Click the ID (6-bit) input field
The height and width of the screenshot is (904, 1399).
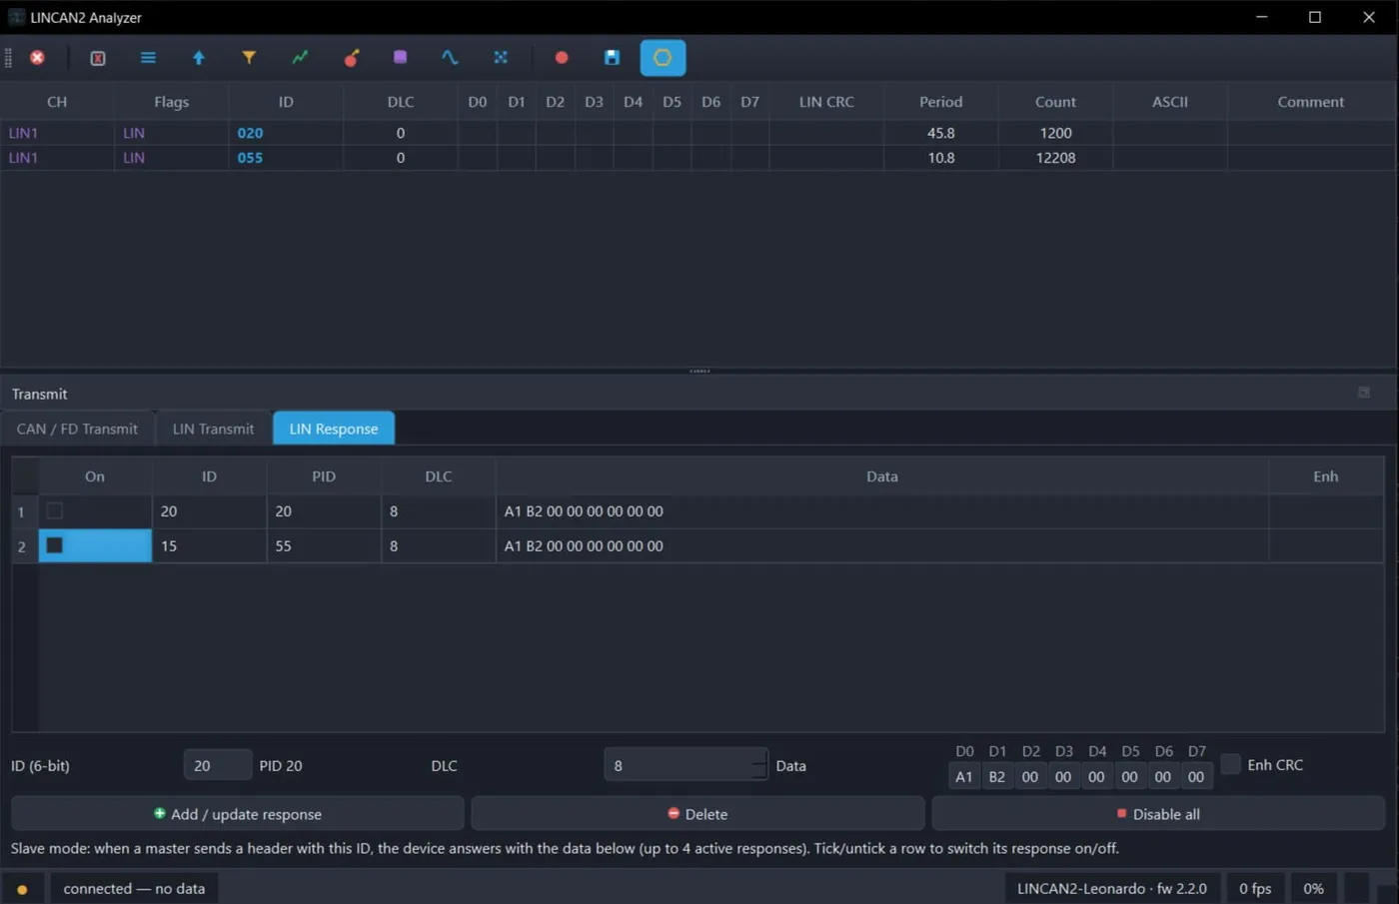click(x=218, y=765)
